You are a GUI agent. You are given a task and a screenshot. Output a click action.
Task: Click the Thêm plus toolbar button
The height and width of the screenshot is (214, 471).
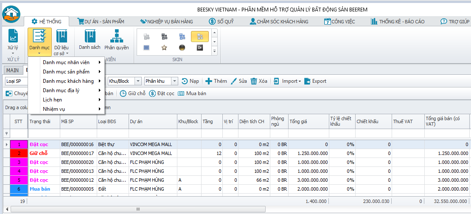216,81
